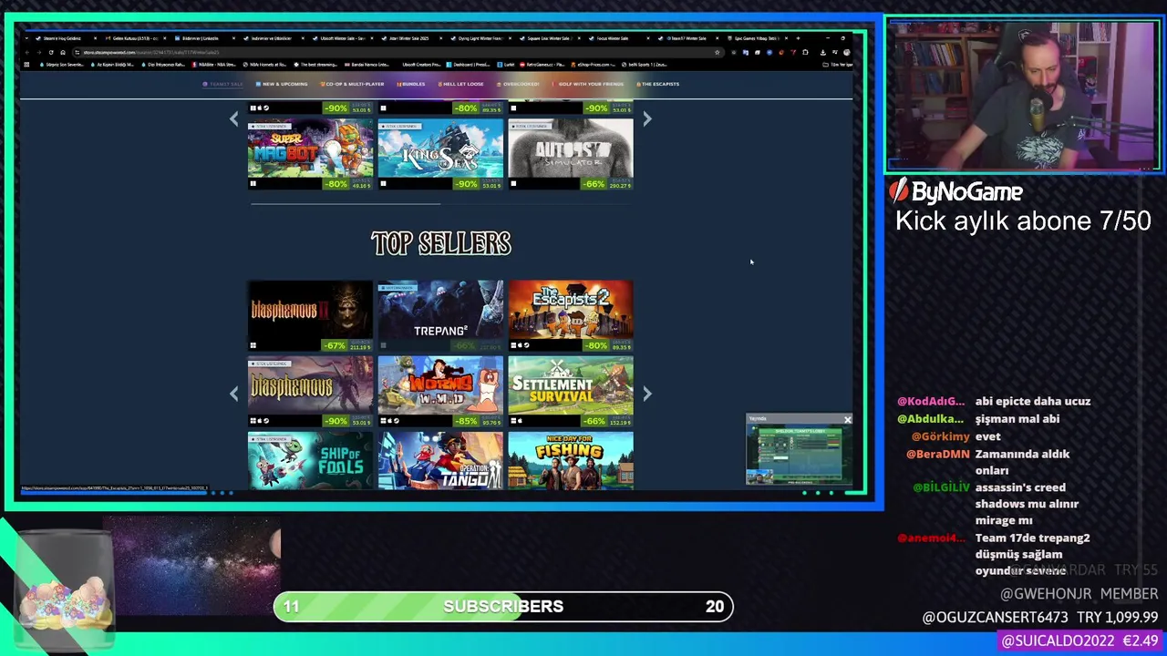Click the streamer webcam feed
1167x656 pixels.
tap(1023, 95)
